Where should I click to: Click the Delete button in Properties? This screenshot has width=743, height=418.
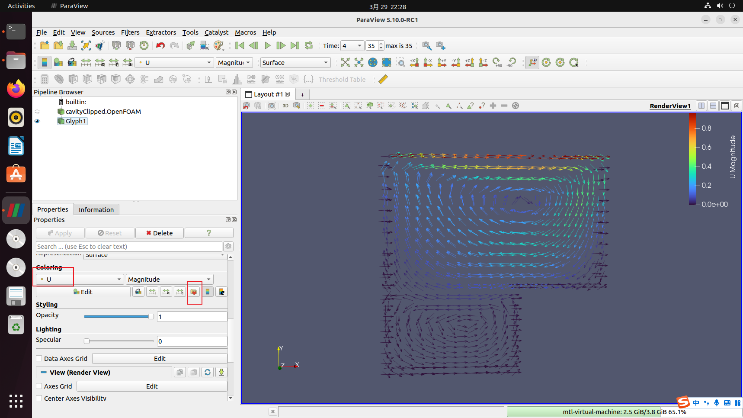(159, 233)
